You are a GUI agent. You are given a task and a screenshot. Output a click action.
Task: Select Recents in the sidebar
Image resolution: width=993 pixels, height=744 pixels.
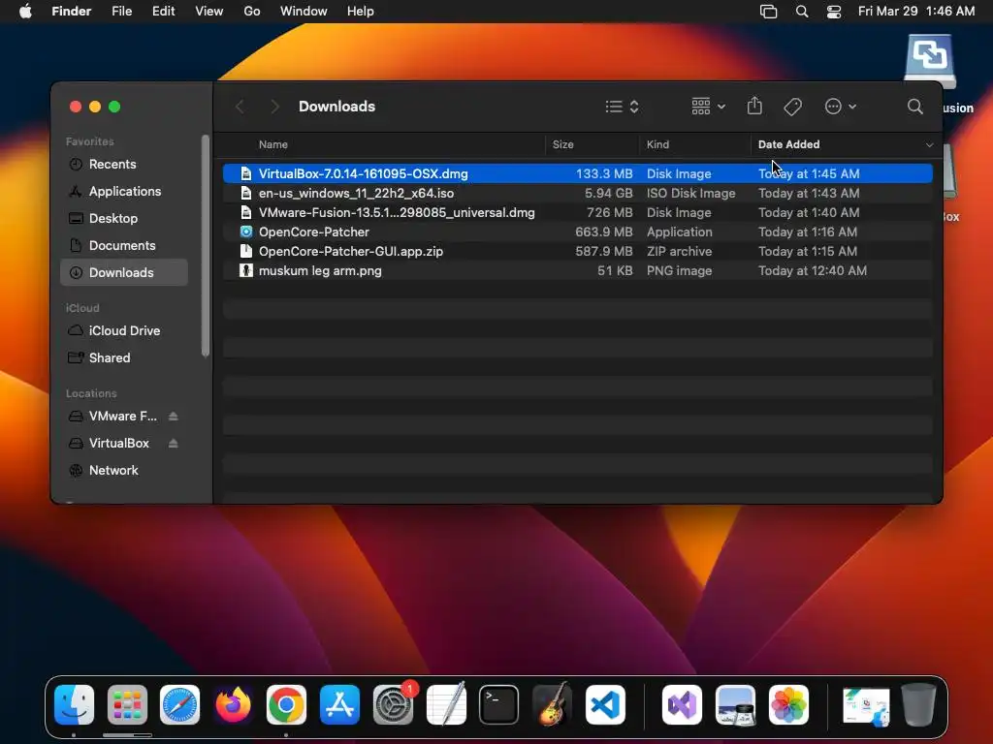click(124, 165)
